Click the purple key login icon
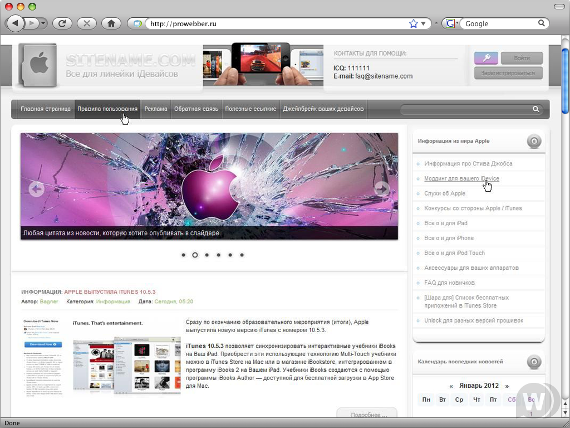This screenshot has width=570, height=428. (486, 58)
